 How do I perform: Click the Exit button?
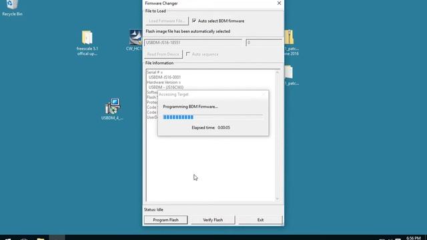pos(260,220)
